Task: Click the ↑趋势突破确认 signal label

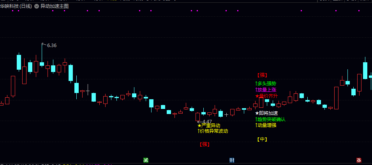Action: pyautogui.click(x=270, y=119)
